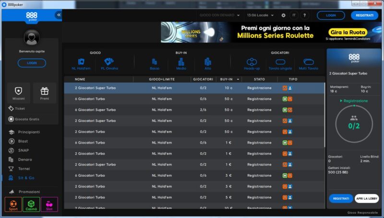The image size is (384, 218).
Task: Click type icons of 2 Giocatori Turbo 50 c row
Action: (x=287, y=132)
